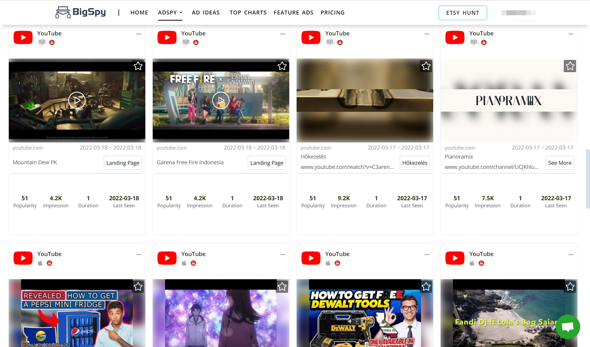
Task: Click Apple platform icon on Dewalt Tools card
Action: (x=328, y=263)
